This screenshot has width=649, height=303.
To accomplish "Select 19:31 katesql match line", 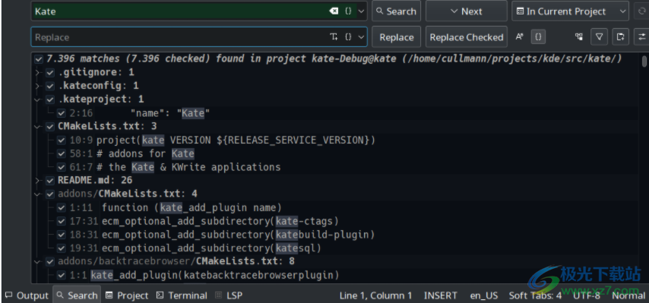I will coord(195,248).
